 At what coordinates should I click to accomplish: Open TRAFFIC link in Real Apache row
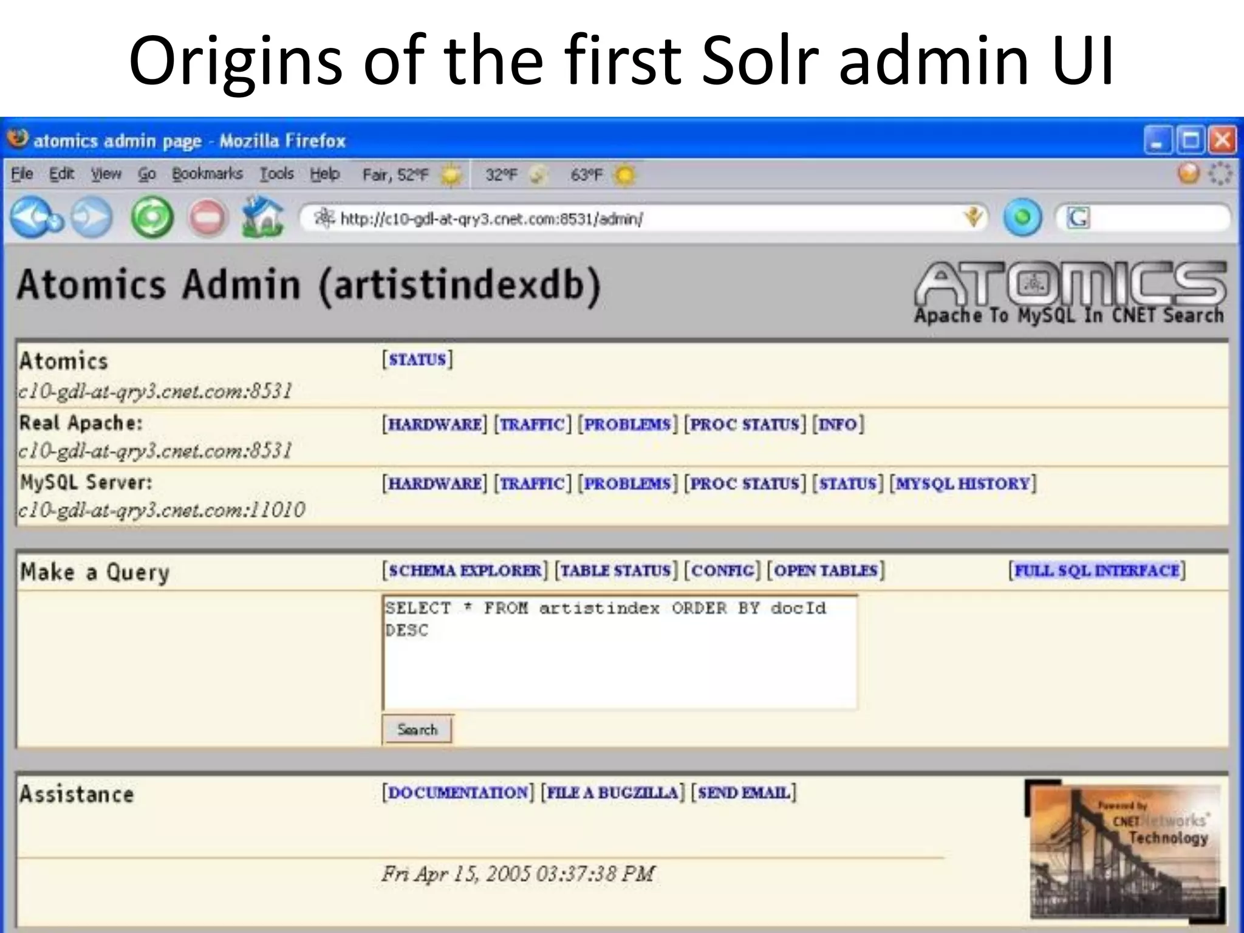(x=532, y=424)
